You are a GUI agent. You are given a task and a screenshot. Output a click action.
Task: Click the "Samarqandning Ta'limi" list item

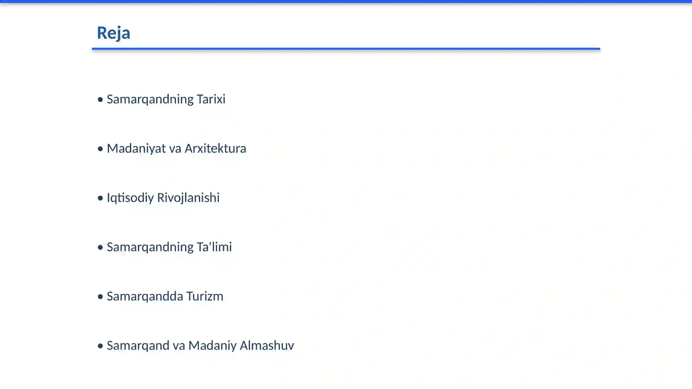pos(169,247)
